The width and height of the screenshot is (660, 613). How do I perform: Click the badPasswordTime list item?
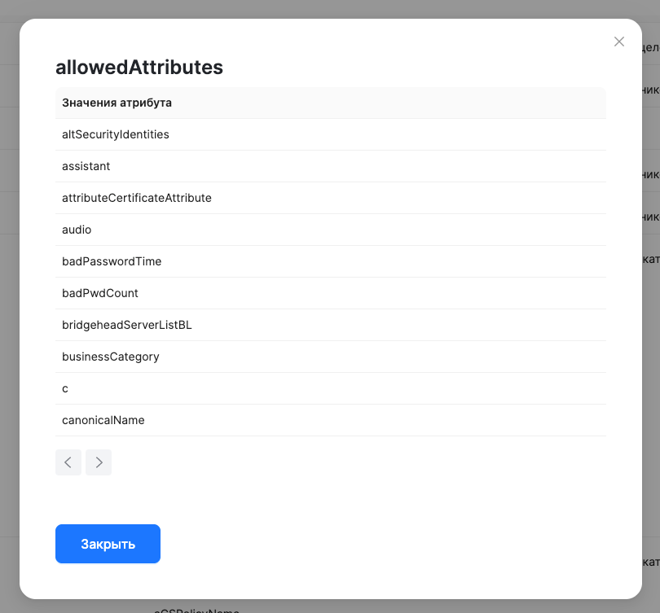[112, 261]
